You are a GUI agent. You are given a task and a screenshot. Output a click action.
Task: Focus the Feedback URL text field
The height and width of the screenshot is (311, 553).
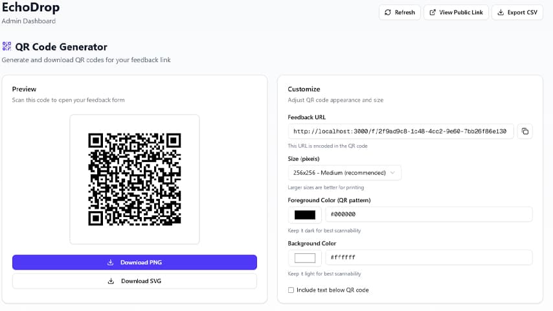point(400,132)
